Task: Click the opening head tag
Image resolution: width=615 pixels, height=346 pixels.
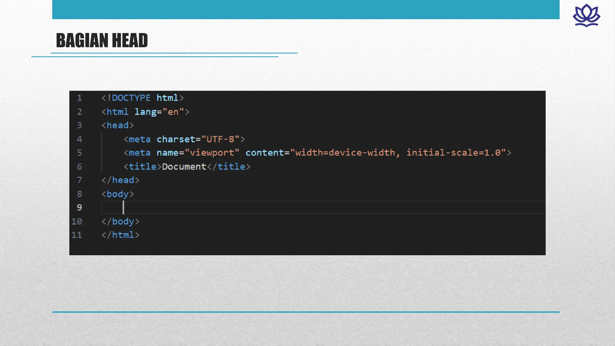Action: click(x=117, y=125)
